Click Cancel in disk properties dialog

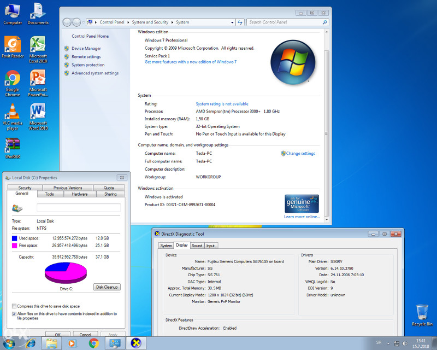coord(85,334)
